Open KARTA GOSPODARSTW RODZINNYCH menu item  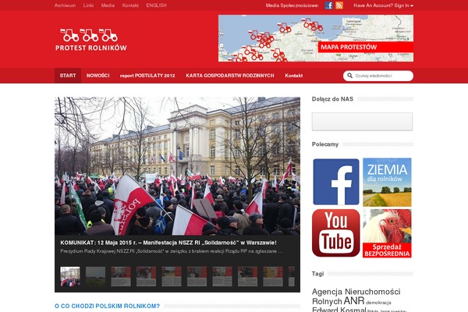[230, 76]
